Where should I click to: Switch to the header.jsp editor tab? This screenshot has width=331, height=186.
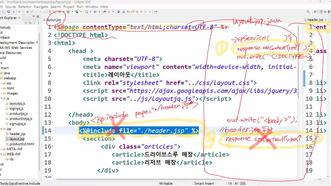(315, 20)
